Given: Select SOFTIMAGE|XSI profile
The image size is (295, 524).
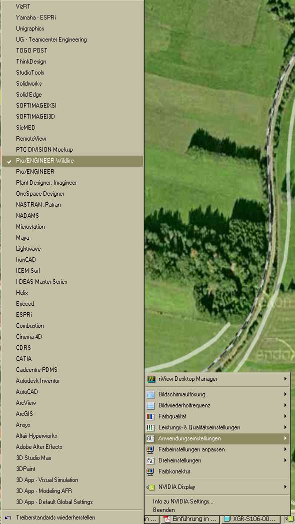Looking at the screenshot, I should tap(72, 106).
